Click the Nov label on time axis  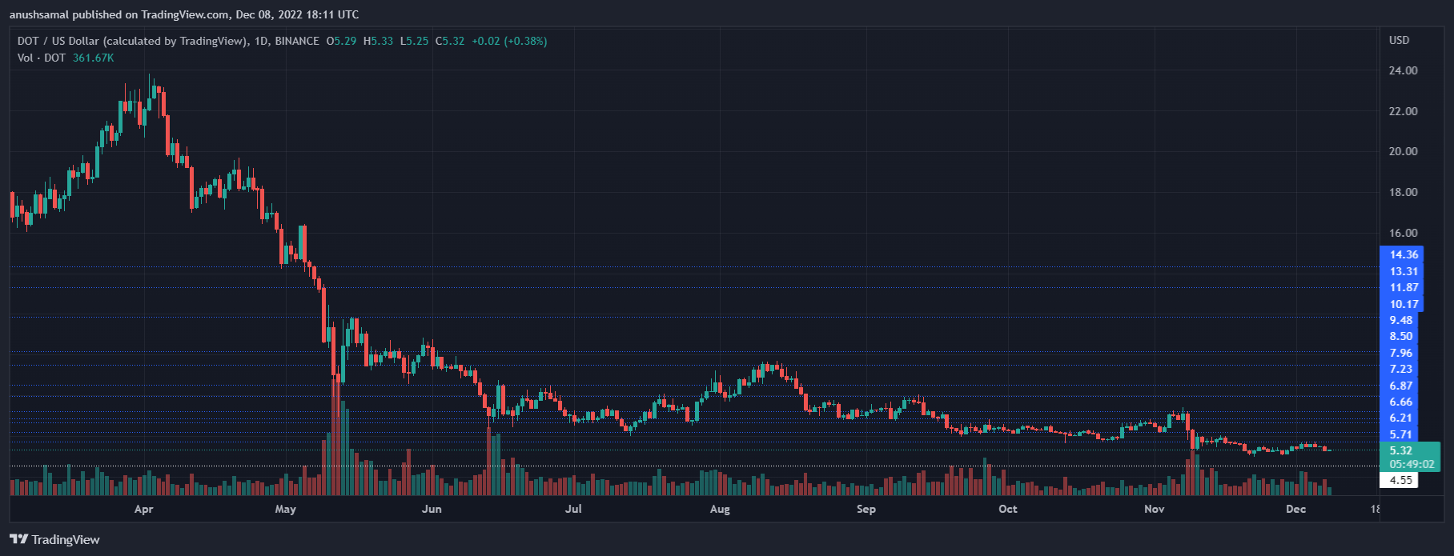coord(1154,509)
